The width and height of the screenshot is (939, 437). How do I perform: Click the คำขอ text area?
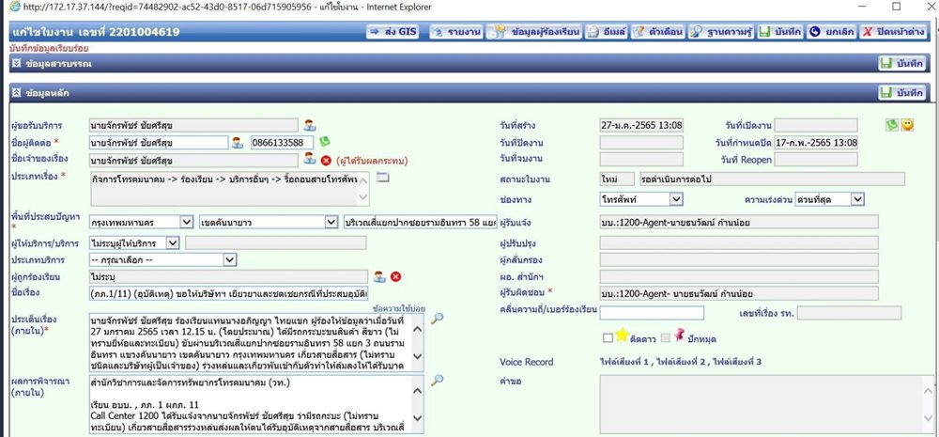[x=766, y=404]
